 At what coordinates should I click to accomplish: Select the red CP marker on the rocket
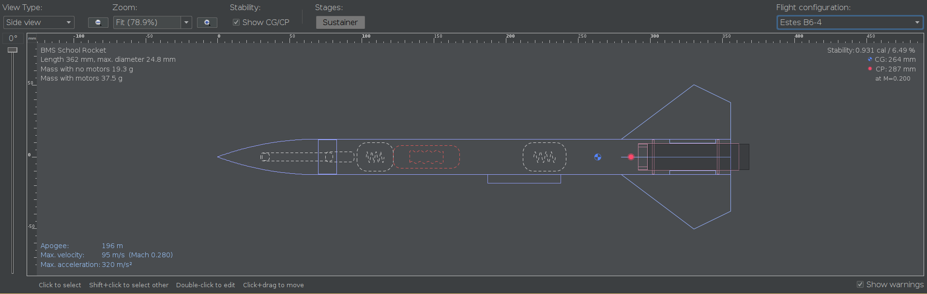click(631, 157)
